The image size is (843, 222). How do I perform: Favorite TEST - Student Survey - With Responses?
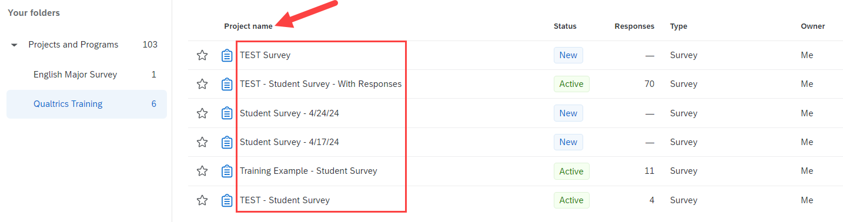pyautogui.click(x=202, y=84)
